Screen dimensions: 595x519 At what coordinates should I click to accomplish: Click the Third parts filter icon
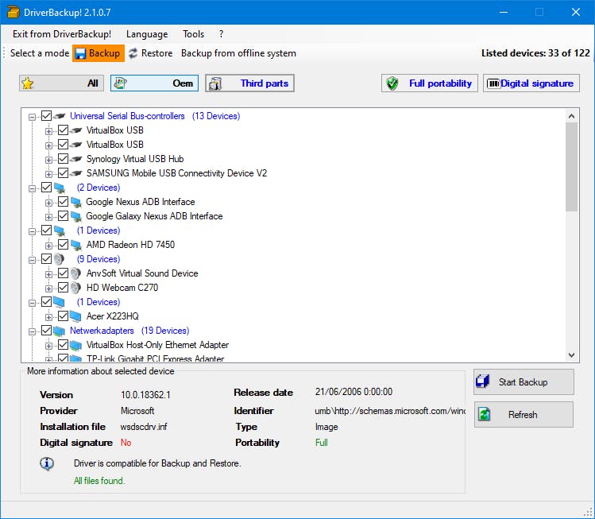click(x=215, y=83)
